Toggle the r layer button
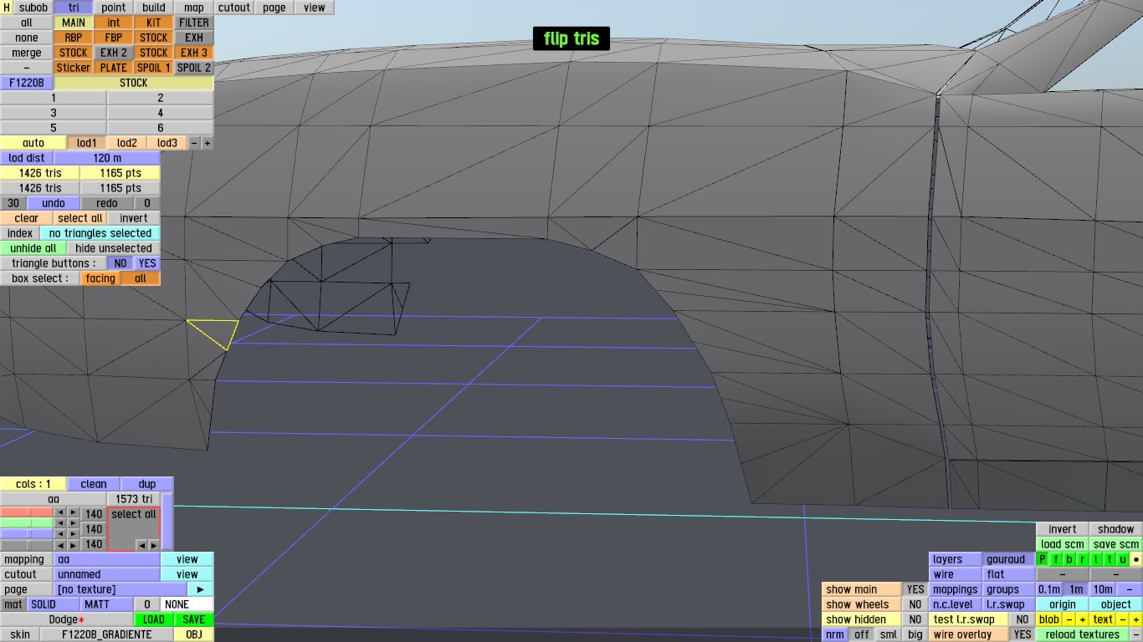The height and width of the screenshot is (642, 1143). click(1083, 559)
